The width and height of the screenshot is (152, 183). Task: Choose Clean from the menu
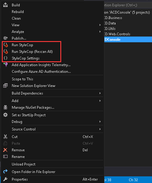coord(52,18)
